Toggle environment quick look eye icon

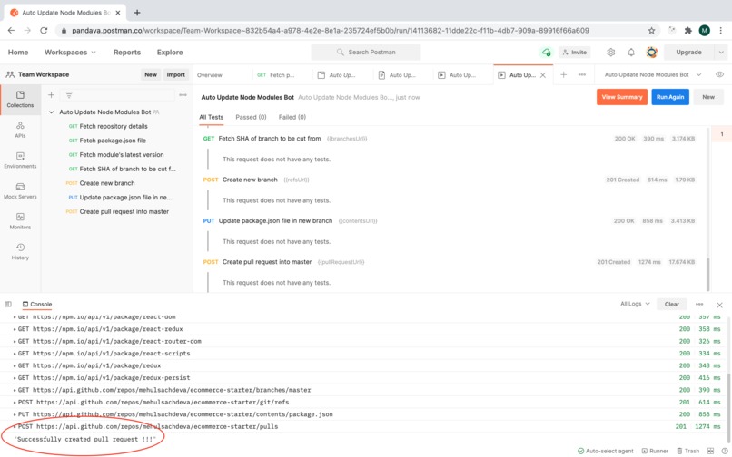pos(719,74)
